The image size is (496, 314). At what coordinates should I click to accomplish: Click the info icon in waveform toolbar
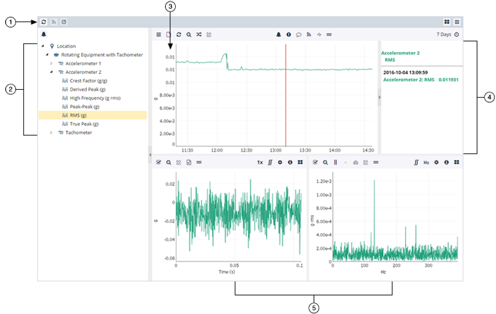(290, 162)
